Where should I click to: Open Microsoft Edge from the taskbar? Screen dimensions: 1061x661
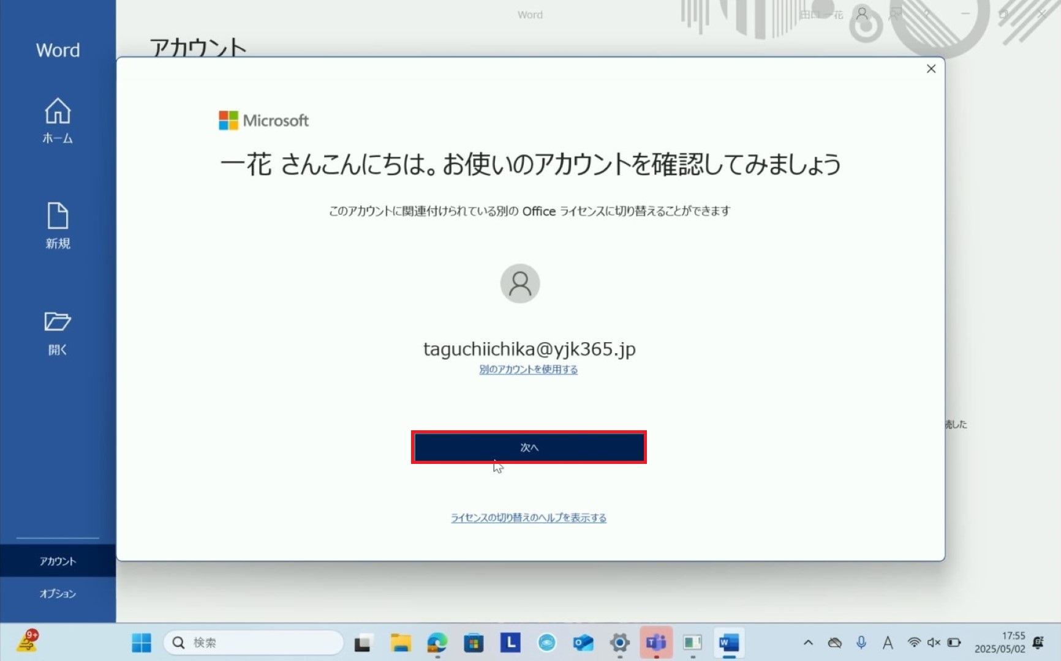click(437, 643)
